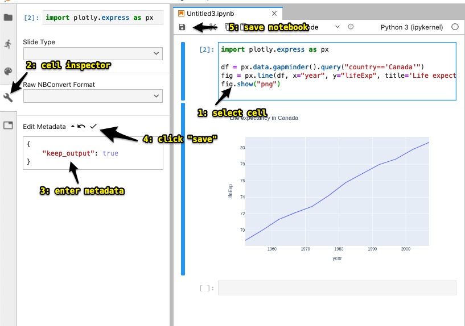The width and height of the screenshot is (465, 326).
Task: Open the cell inspector wrench icon
Action: pos(8,98)
